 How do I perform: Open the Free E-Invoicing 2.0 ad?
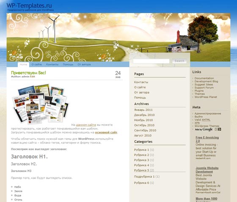pyautogui.click(x=207, y=139)
